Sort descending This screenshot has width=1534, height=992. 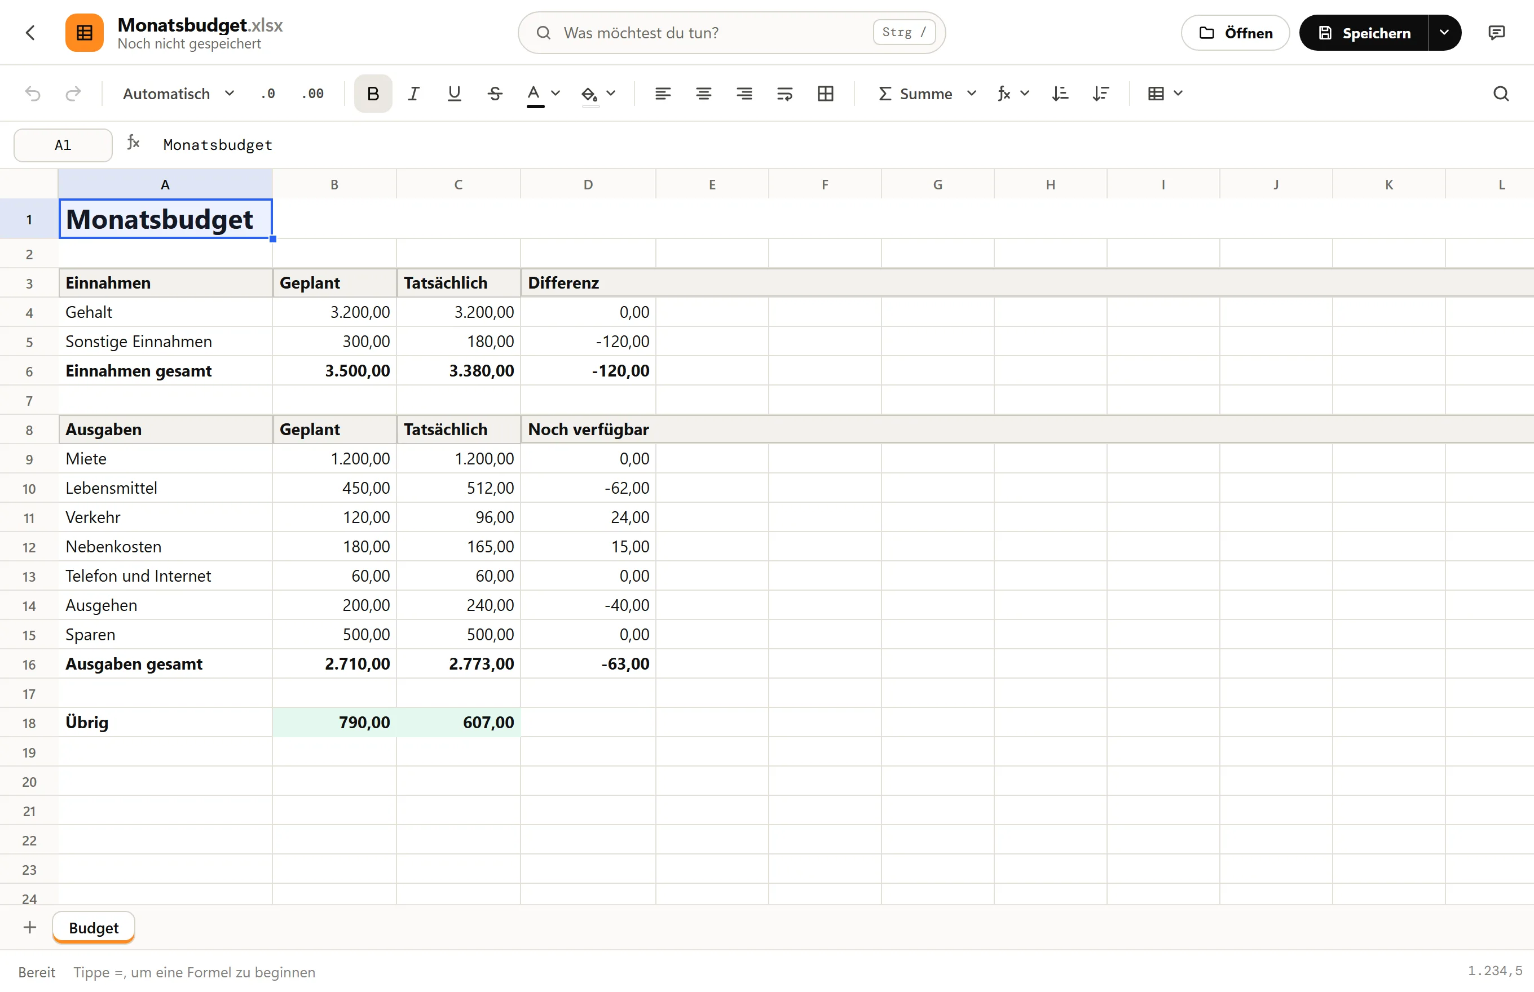pyautogui.click(x=1100, y=94)
